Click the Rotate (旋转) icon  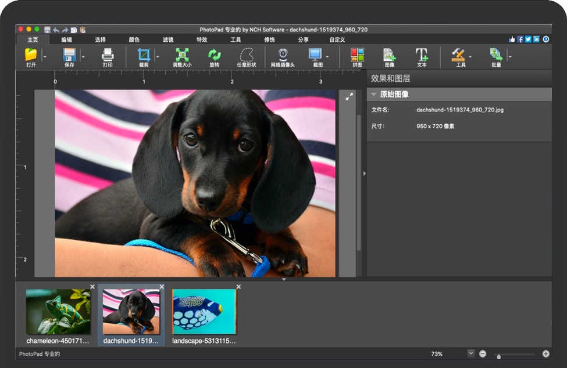click(x=214, y=55)
